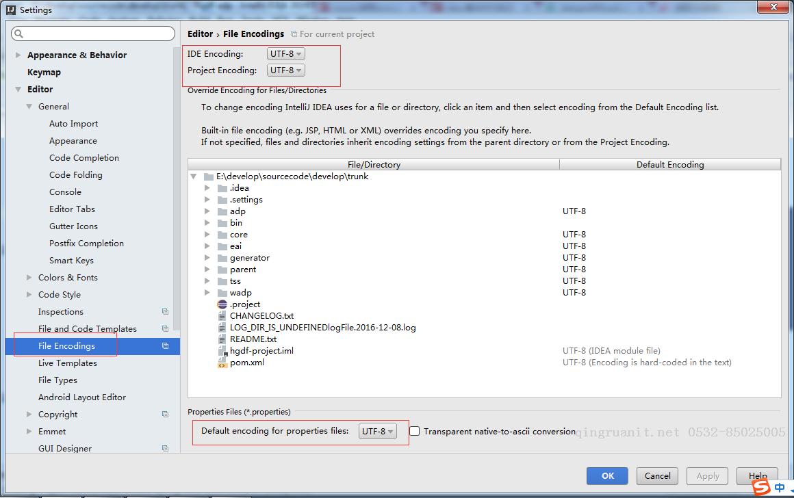
Task: Enable Transparent native-to-ascii conversion checkbox
Action: 415,431
